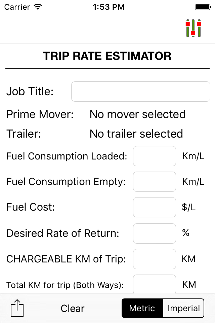Tap the Wi-Fi signal icon
The height and width of the screenshot is (323, 215).
click(x=38, y=7)
